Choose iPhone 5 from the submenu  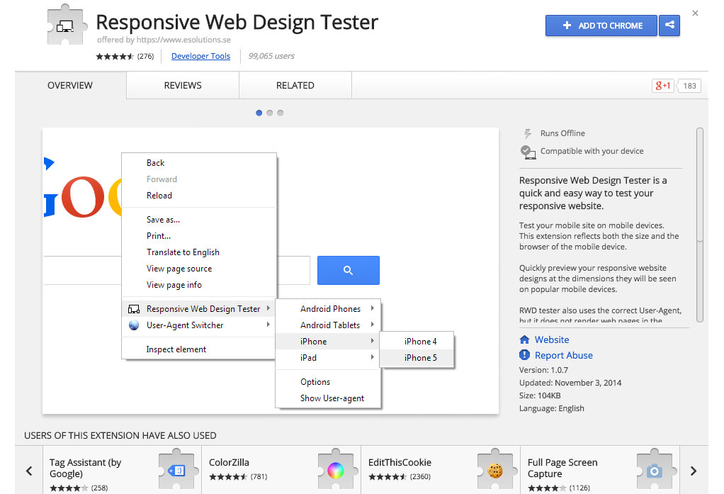420,358
